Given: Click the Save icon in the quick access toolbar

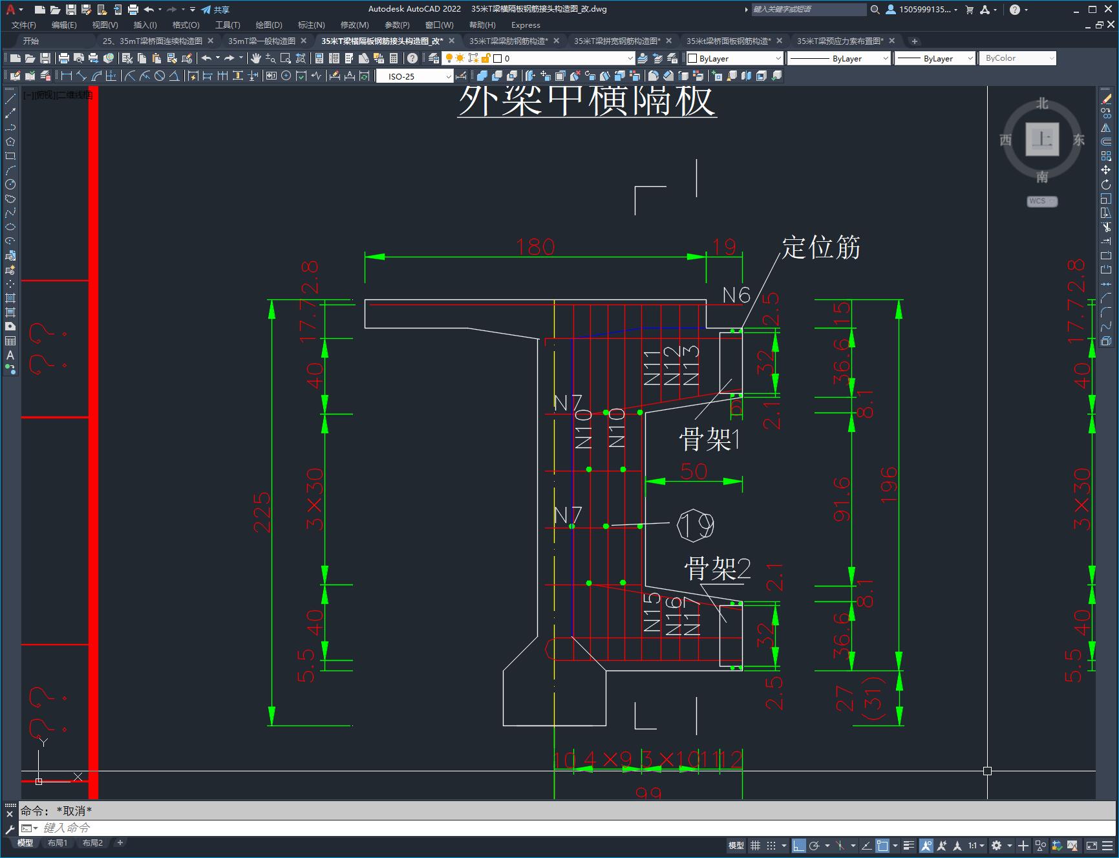Looking at the screenshot, I should click(71, 10).
